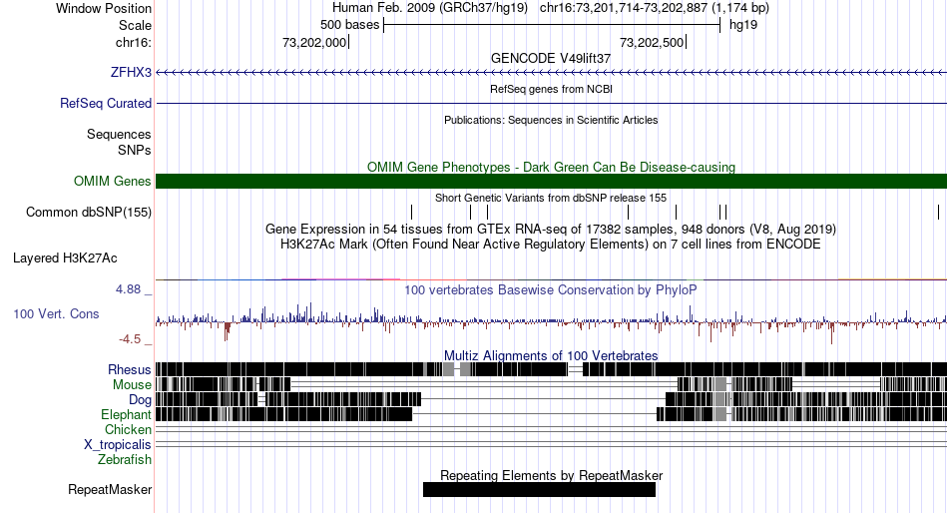
Task: Click Multiz Alignments of 100 Vertebrates title
Action: (551, 355)
